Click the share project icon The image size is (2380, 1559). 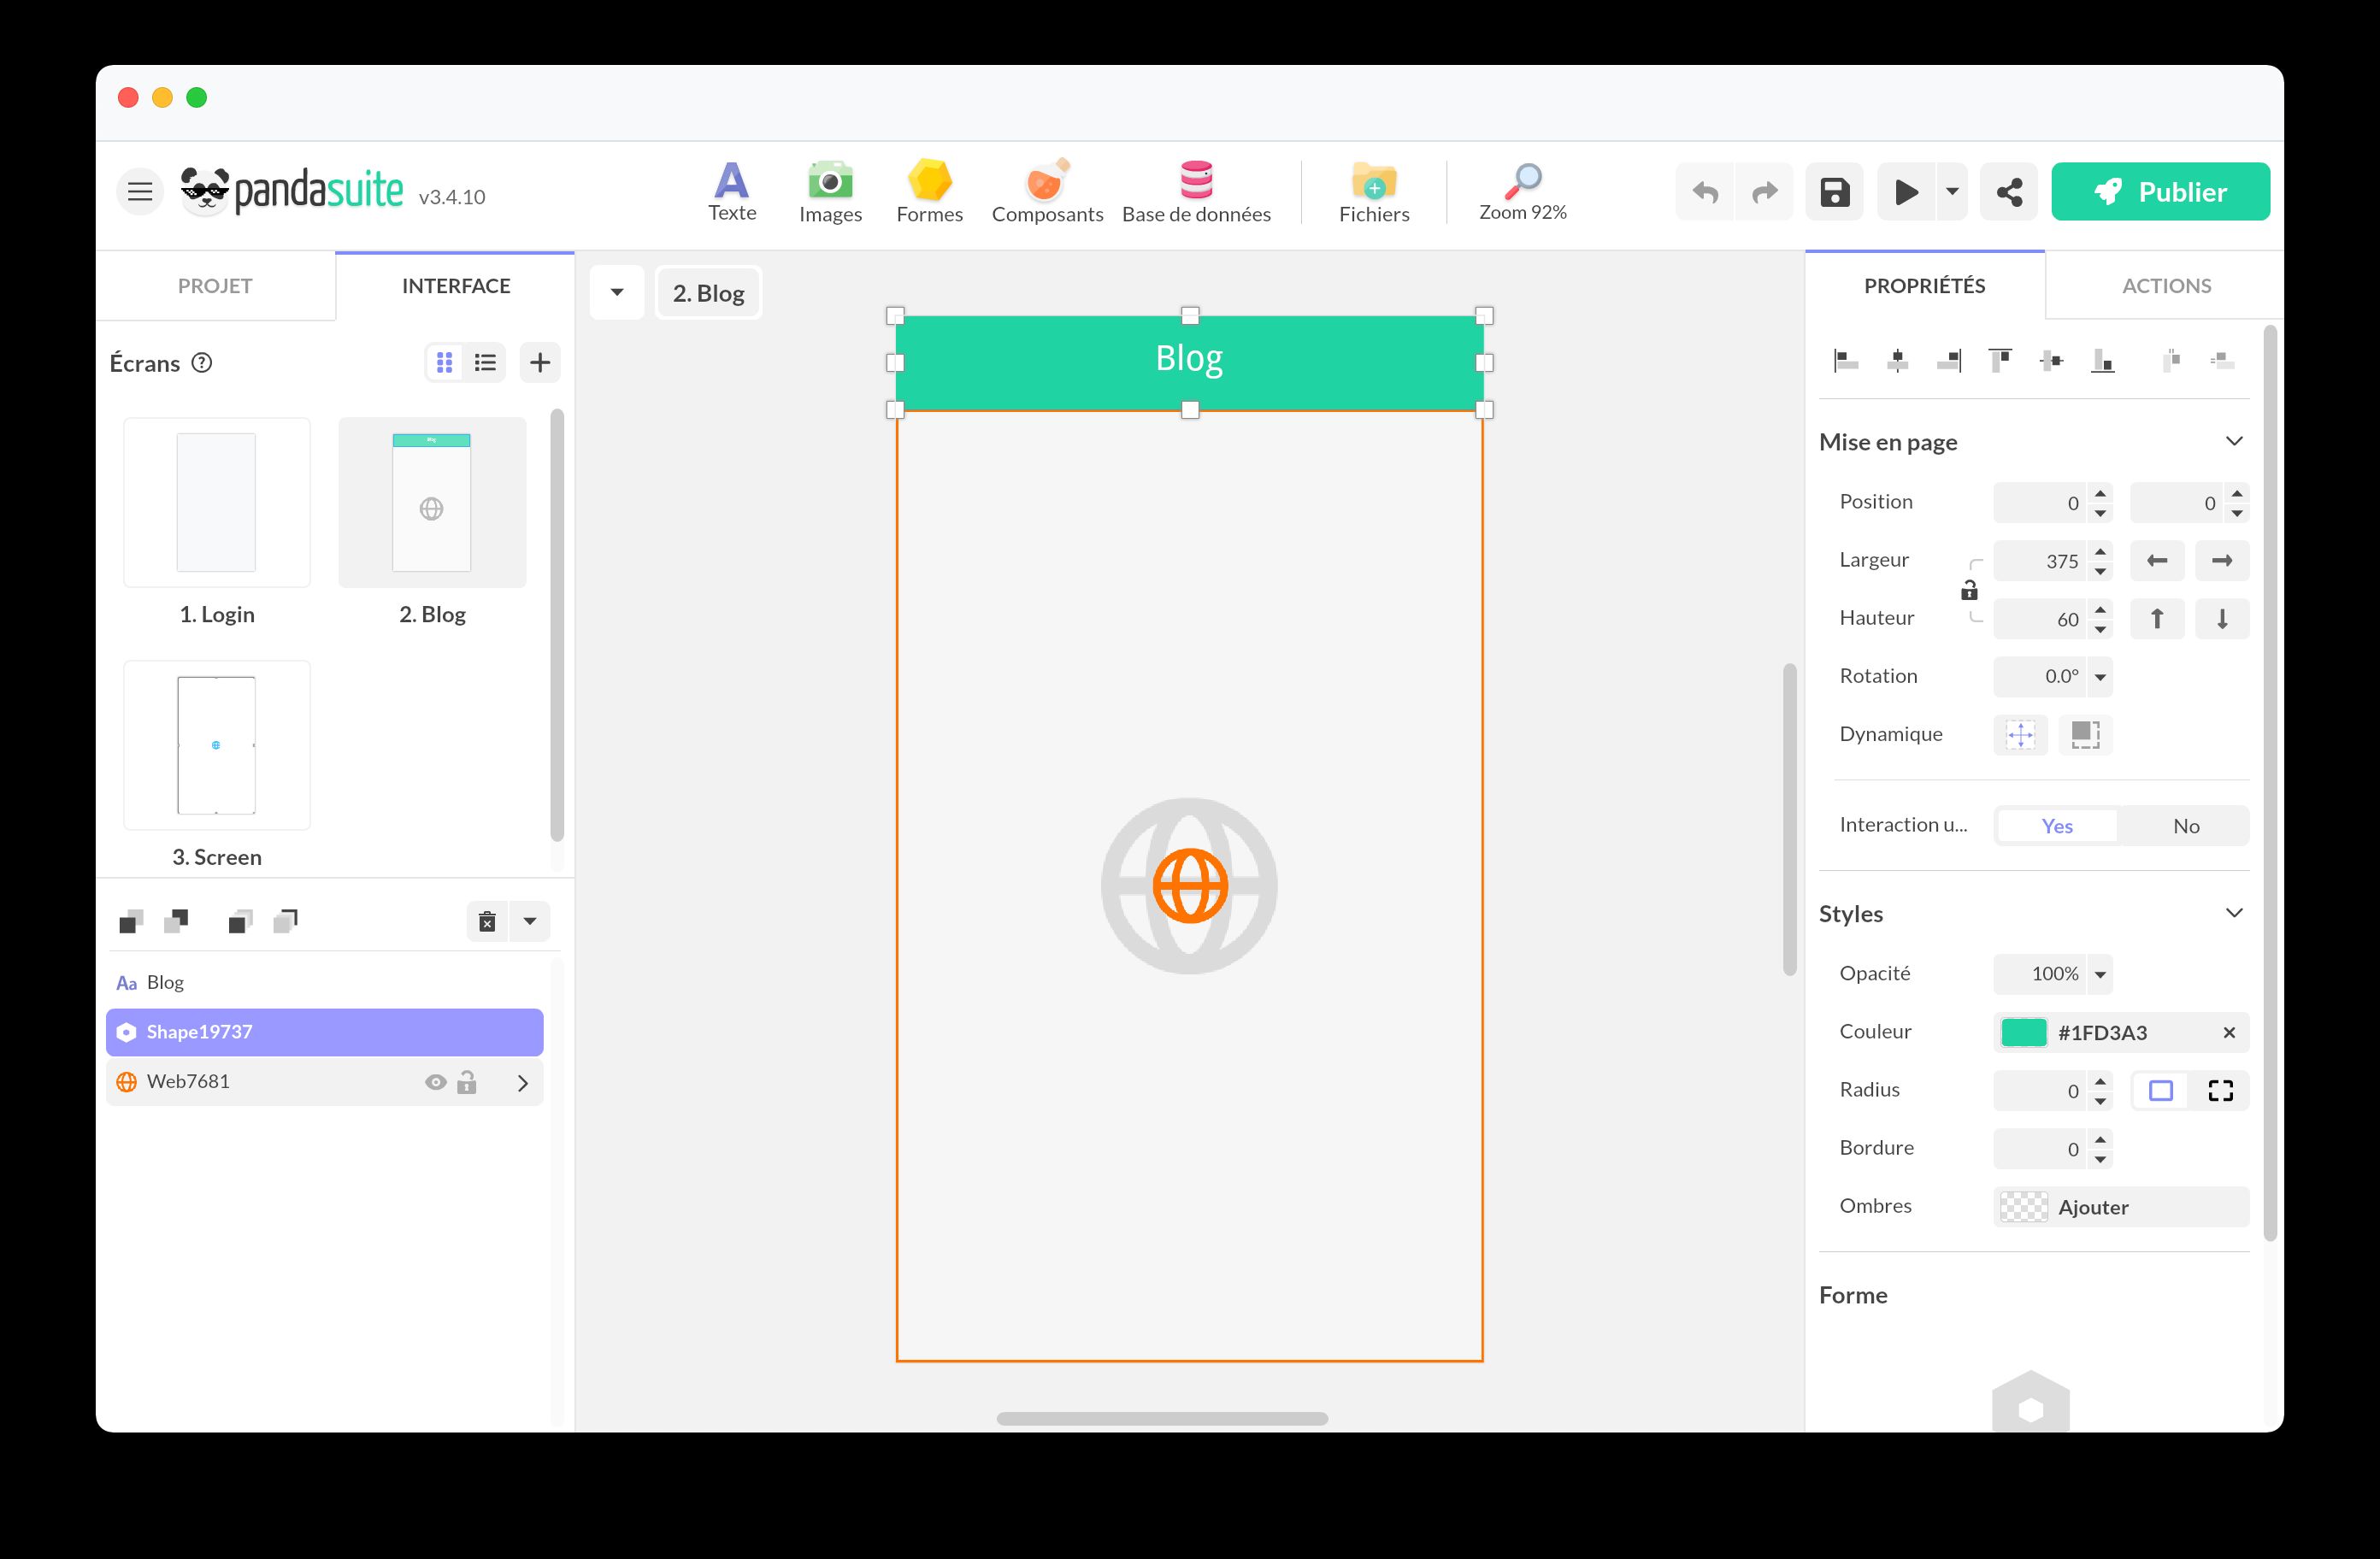[2008, 192]
